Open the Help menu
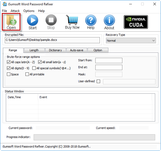 pyautogui.click(x=41, y=11)
